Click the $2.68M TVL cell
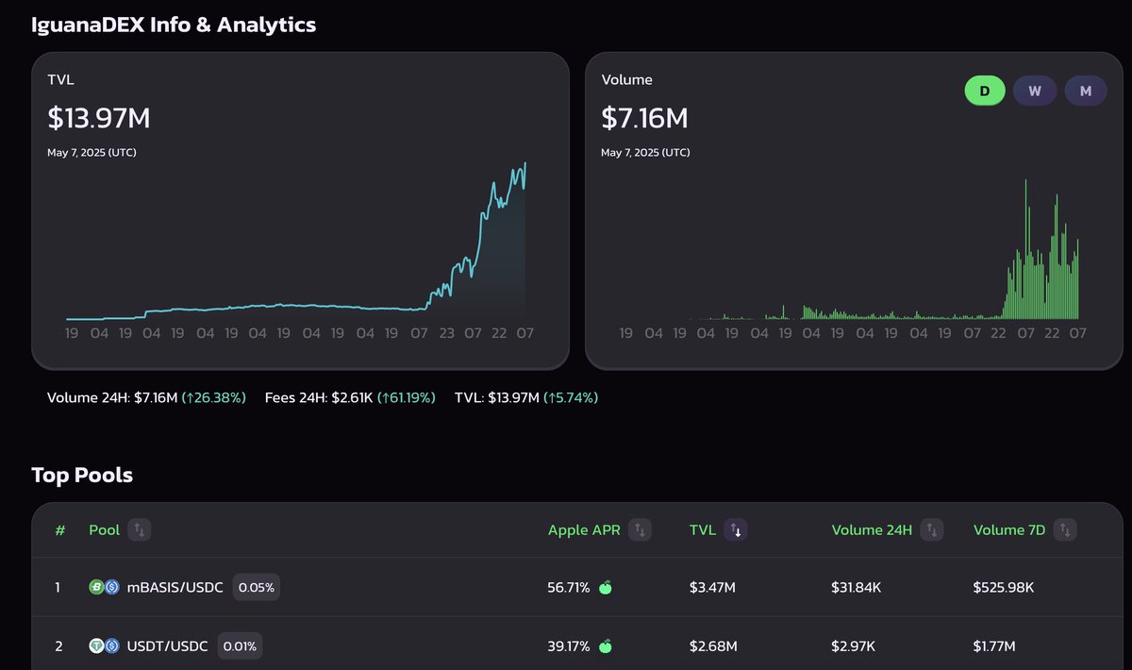 [x=713, y=646]
